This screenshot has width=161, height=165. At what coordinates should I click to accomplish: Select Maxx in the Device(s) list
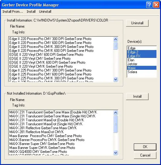(x=142, y=68)
